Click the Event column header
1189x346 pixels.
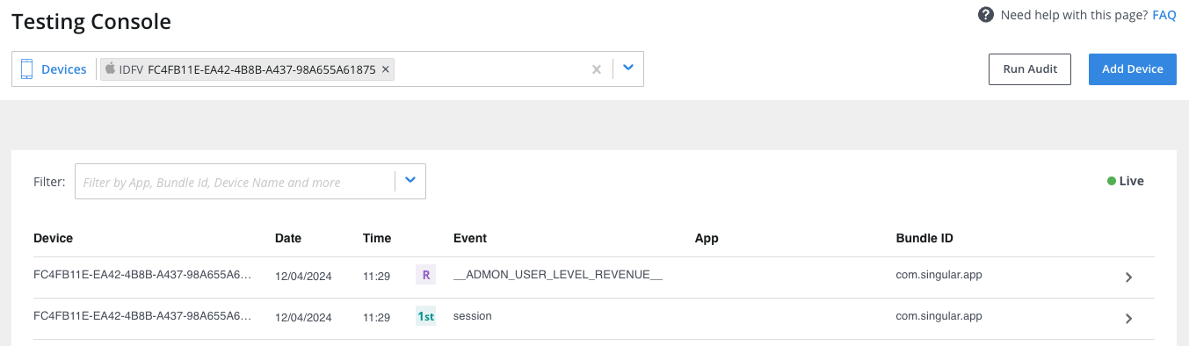470,238
